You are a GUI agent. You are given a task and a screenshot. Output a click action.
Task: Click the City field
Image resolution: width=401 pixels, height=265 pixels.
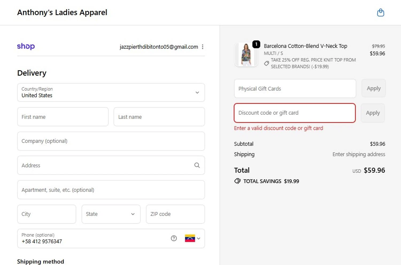coord(47,214)
